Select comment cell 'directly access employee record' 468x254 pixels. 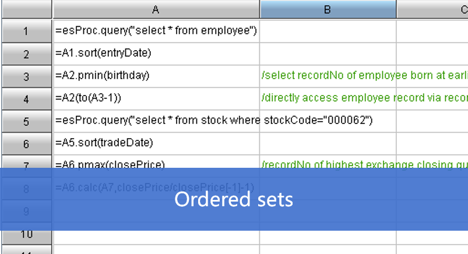tap(364, 98)
